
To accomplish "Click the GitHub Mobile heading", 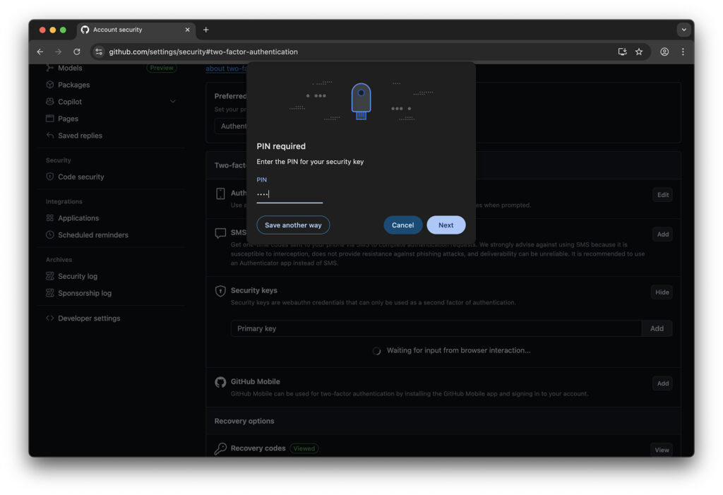I will 255,381.
